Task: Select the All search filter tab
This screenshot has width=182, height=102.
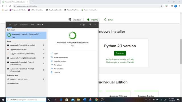Action: tap(9, 25)
